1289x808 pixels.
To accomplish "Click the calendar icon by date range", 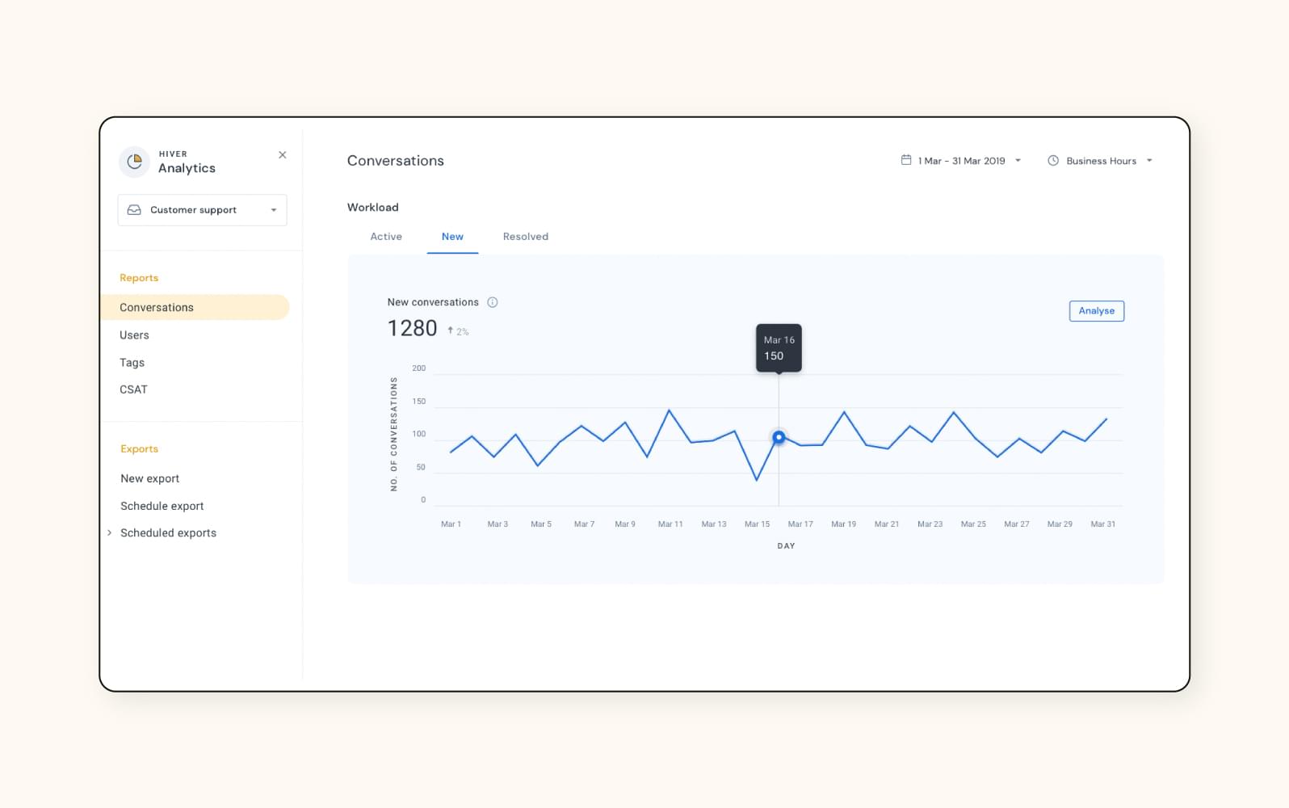I will [906, 160].
